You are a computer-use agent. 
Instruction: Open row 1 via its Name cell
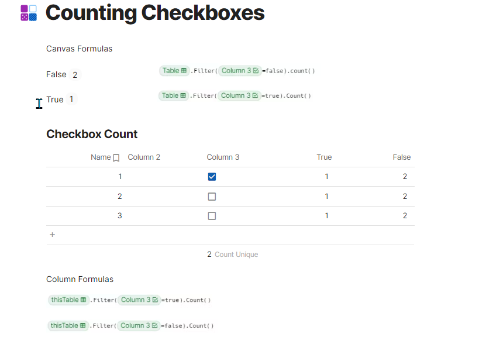120,177
